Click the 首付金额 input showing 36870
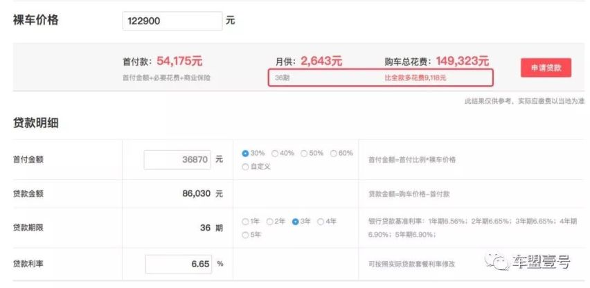This screenshot has height=288, width=590. point(177,160)
